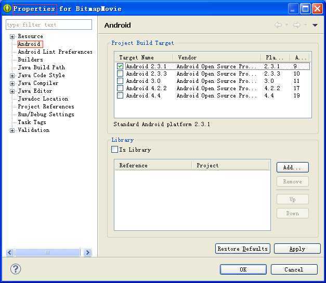
Task: Open the Java Build Path page
Action: pos(42,67)
